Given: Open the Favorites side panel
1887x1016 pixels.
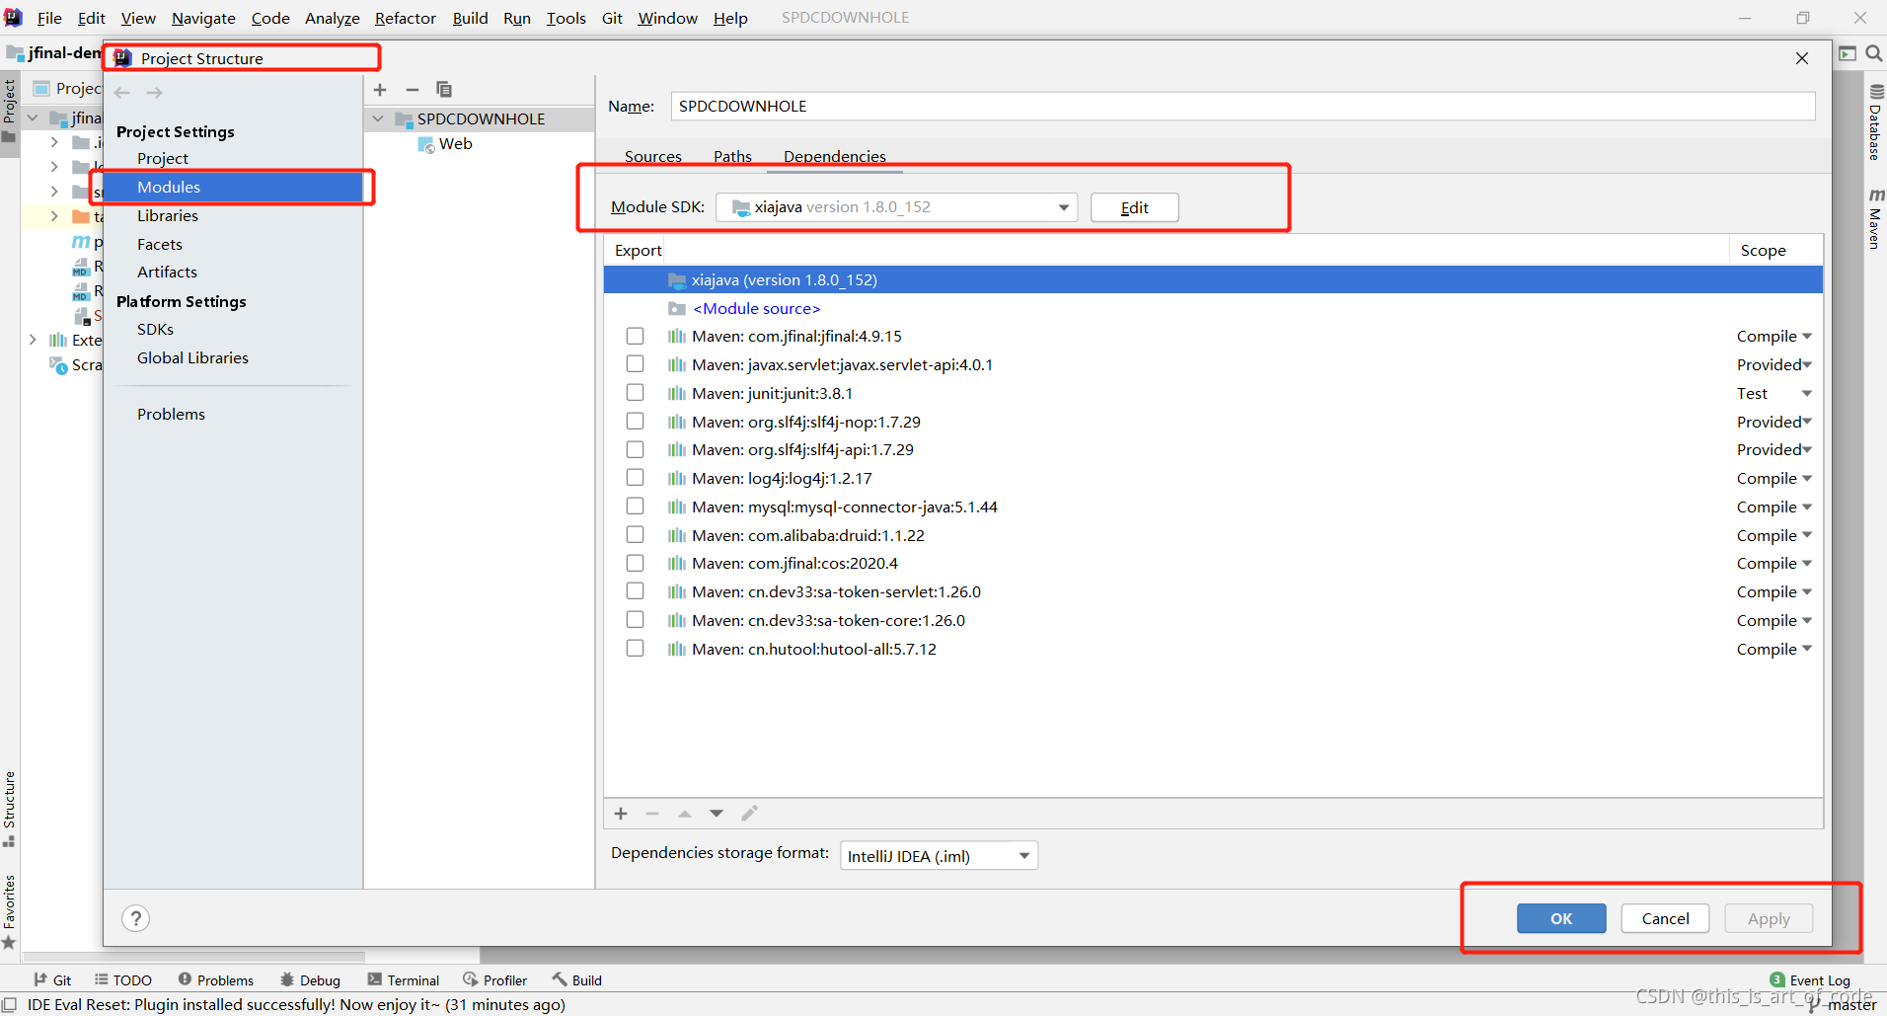Looking at the screenshot, I should point(9,912).
